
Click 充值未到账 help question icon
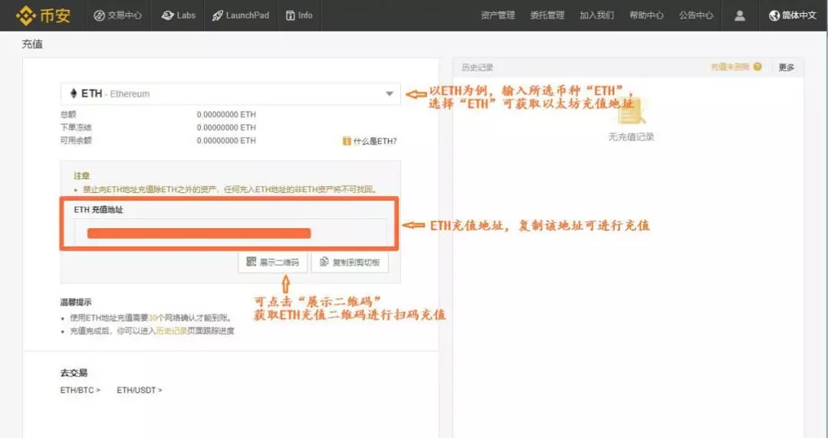(757, 67)
